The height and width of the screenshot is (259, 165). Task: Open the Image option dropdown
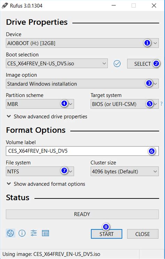[82, 83]
